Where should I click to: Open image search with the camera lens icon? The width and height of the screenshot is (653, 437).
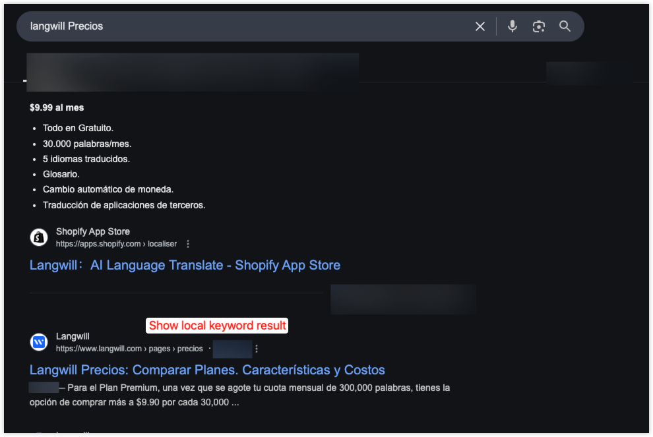point(538,26)
